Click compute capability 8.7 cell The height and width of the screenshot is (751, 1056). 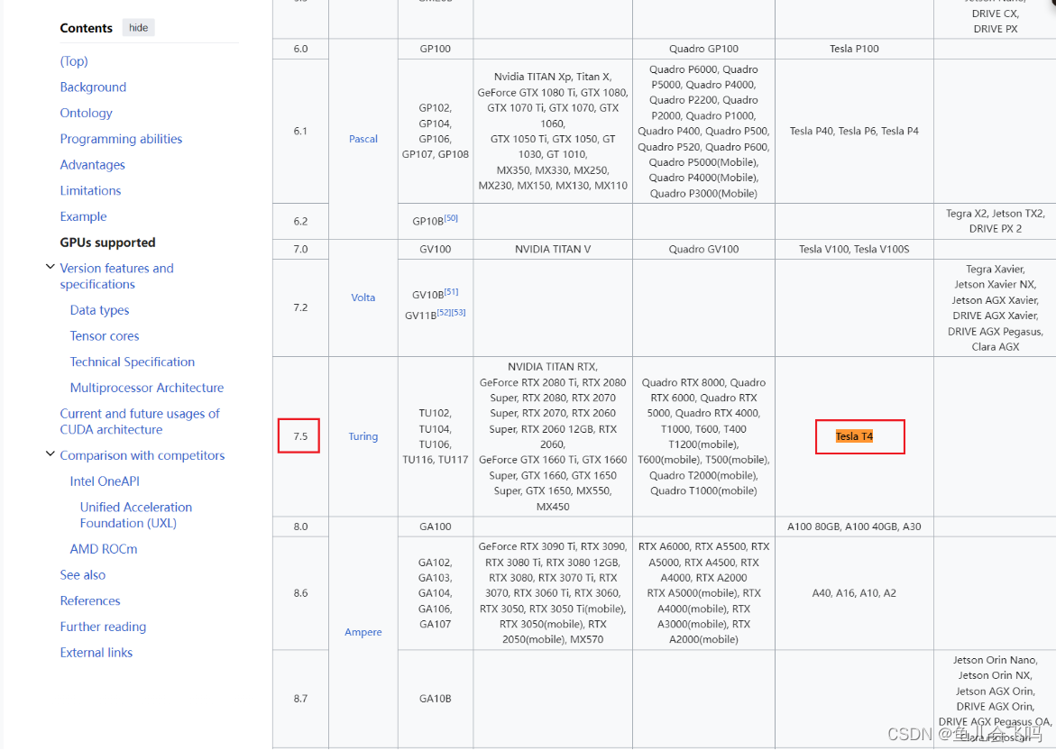pyautogui.click(x=300, y=699)
